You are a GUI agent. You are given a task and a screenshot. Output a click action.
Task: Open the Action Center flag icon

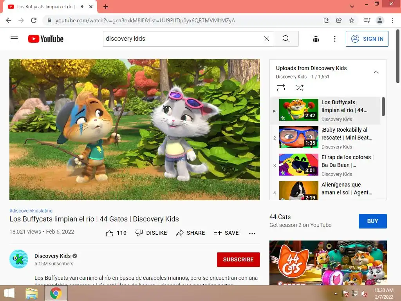coord(345,294)
